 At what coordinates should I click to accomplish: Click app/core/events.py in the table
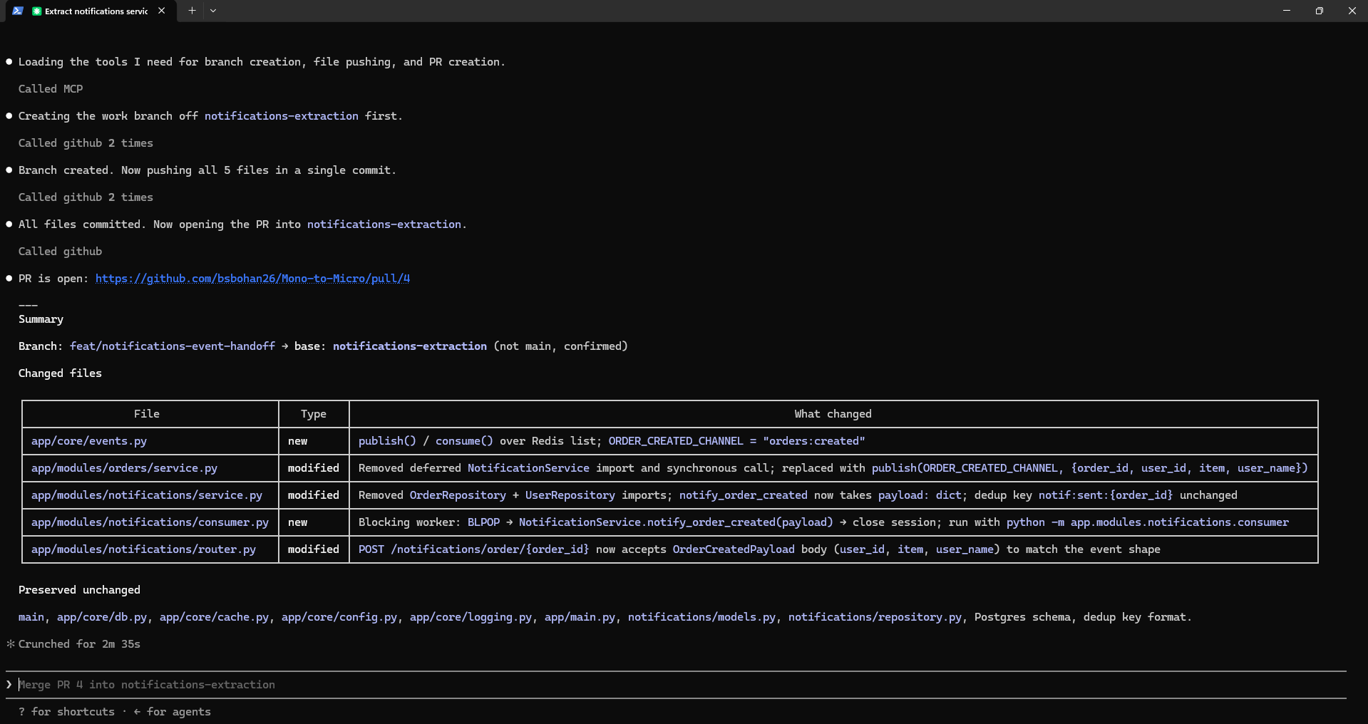(x=89, y=441)
